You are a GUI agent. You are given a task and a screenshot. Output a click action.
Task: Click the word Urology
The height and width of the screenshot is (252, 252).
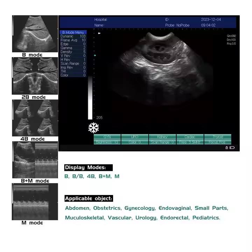(x=146, y=218)
